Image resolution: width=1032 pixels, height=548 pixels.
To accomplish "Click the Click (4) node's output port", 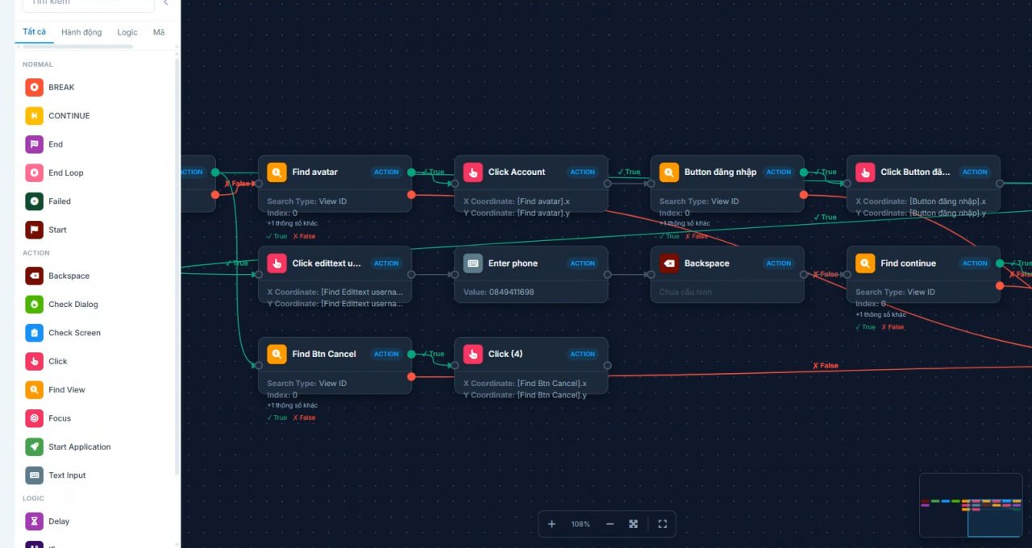I will 607,365.
